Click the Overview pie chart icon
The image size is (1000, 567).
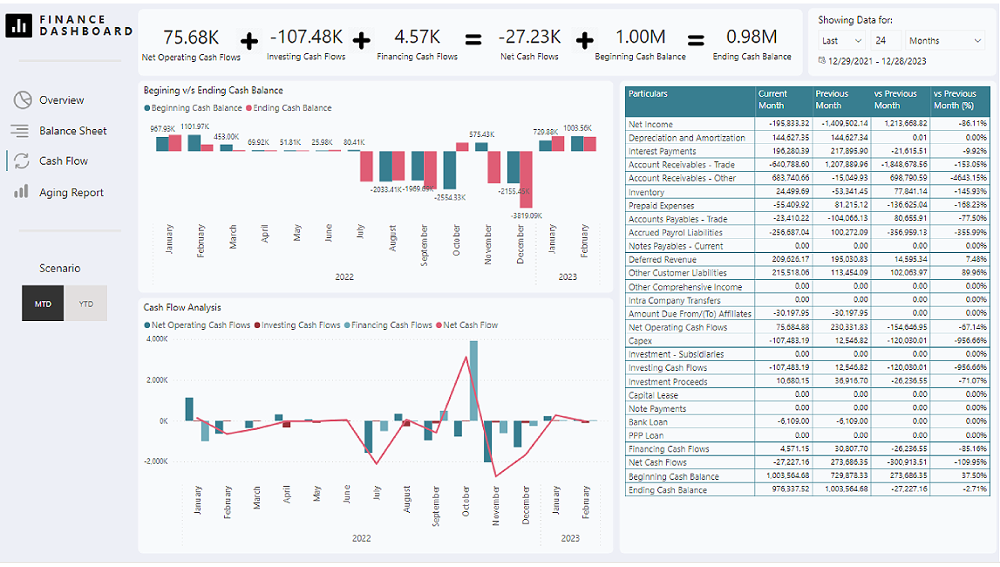click(22, 100)
